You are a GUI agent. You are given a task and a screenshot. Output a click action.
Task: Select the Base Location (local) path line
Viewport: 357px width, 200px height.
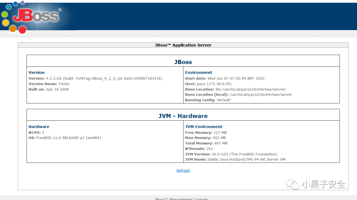click(238, 95)
